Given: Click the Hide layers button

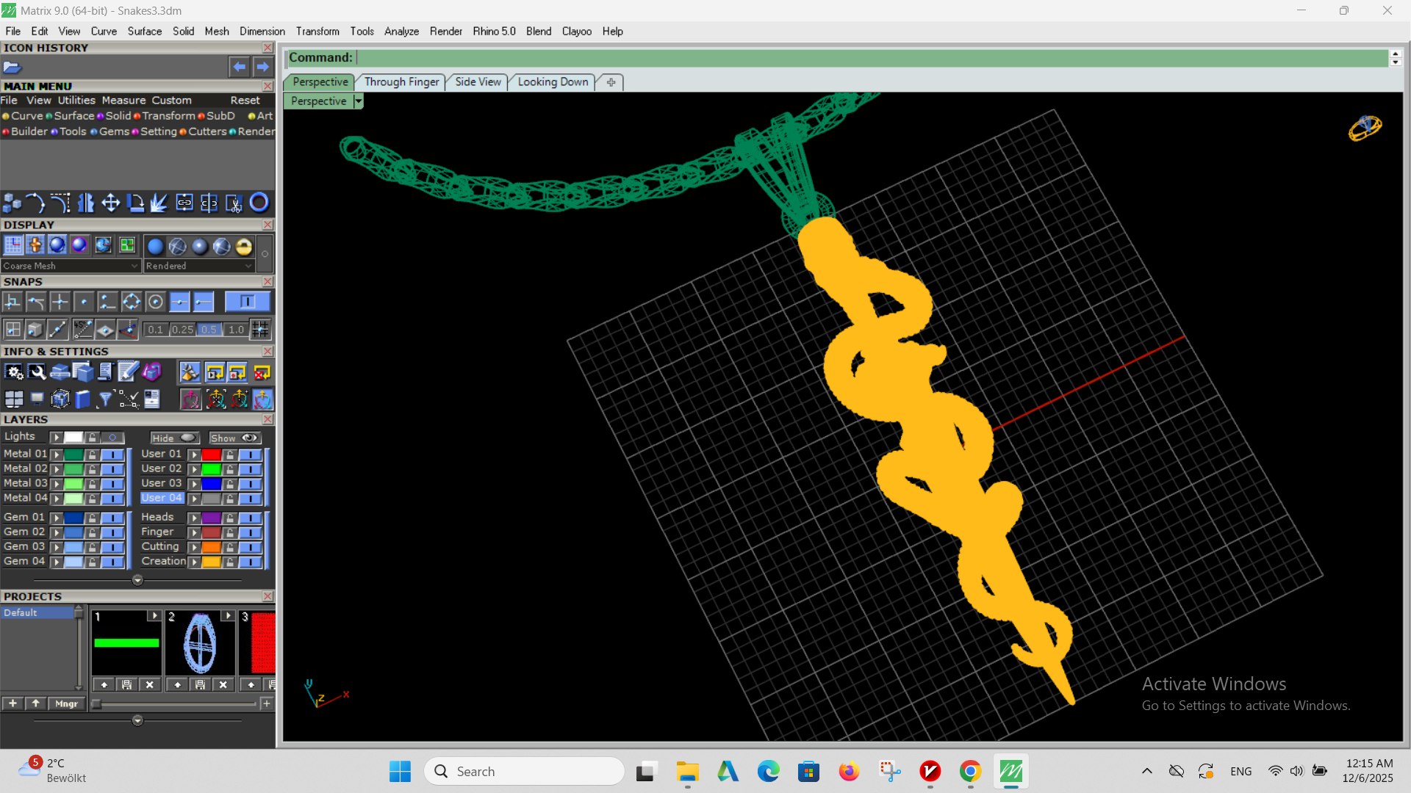Looking at the screenshot, I should pyautogui.click(x=174, y=438).
